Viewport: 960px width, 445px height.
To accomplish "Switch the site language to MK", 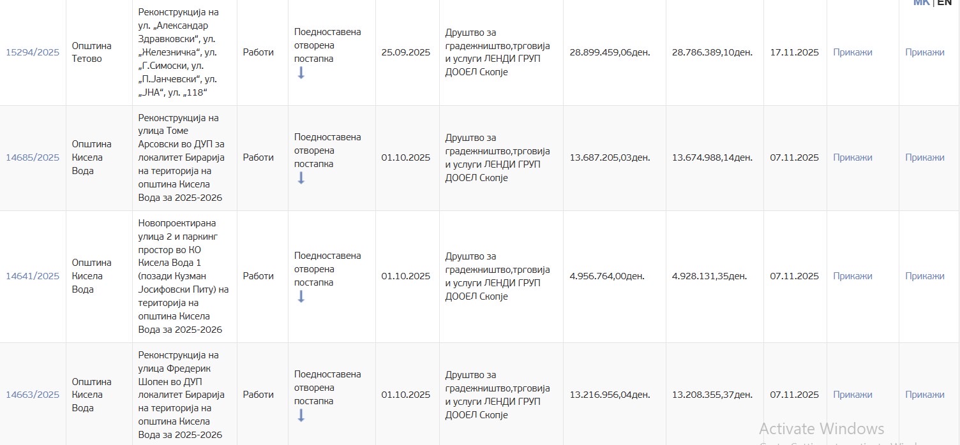I will [921, 3].
